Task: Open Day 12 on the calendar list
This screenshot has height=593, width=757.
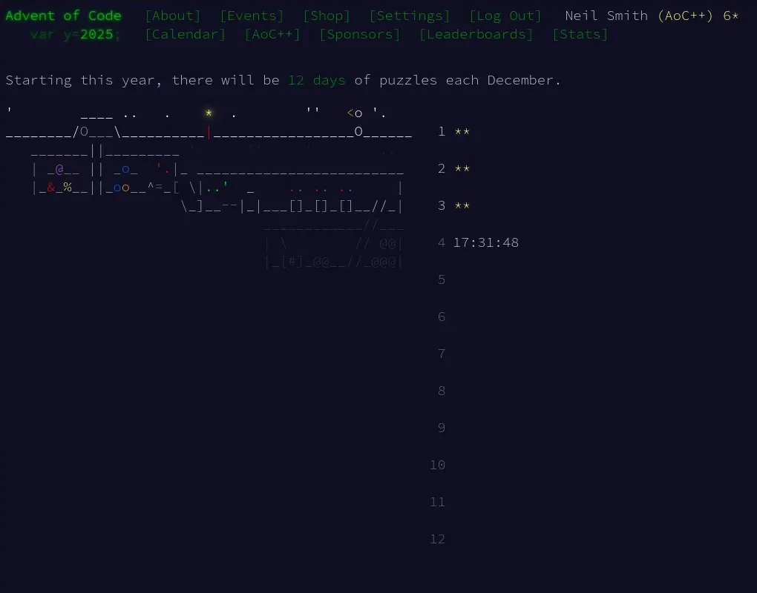Action: [437, 539]
